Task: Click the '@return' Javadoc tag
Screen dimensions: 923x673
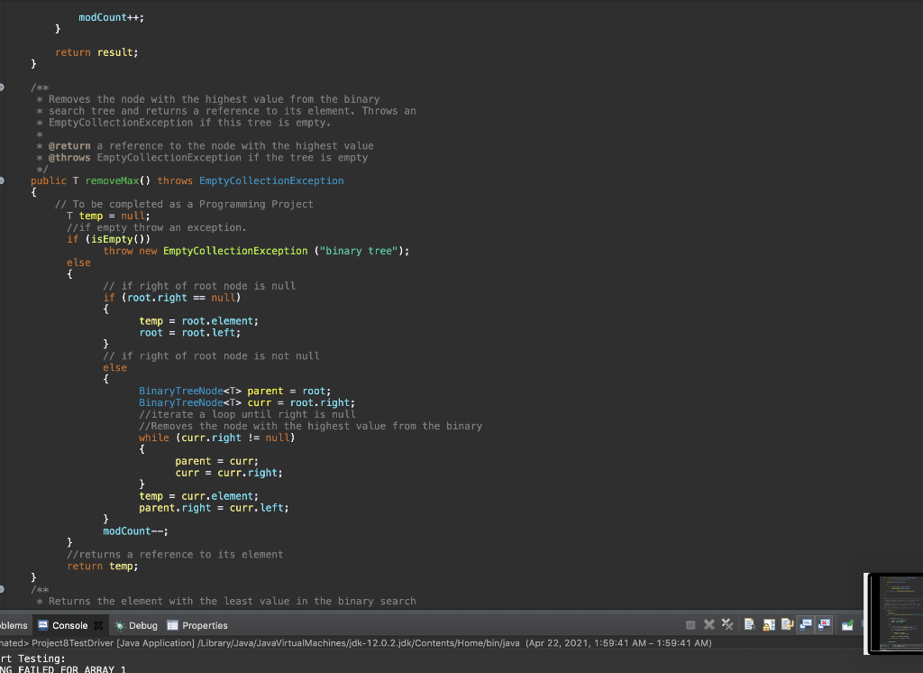Action: 69,145
